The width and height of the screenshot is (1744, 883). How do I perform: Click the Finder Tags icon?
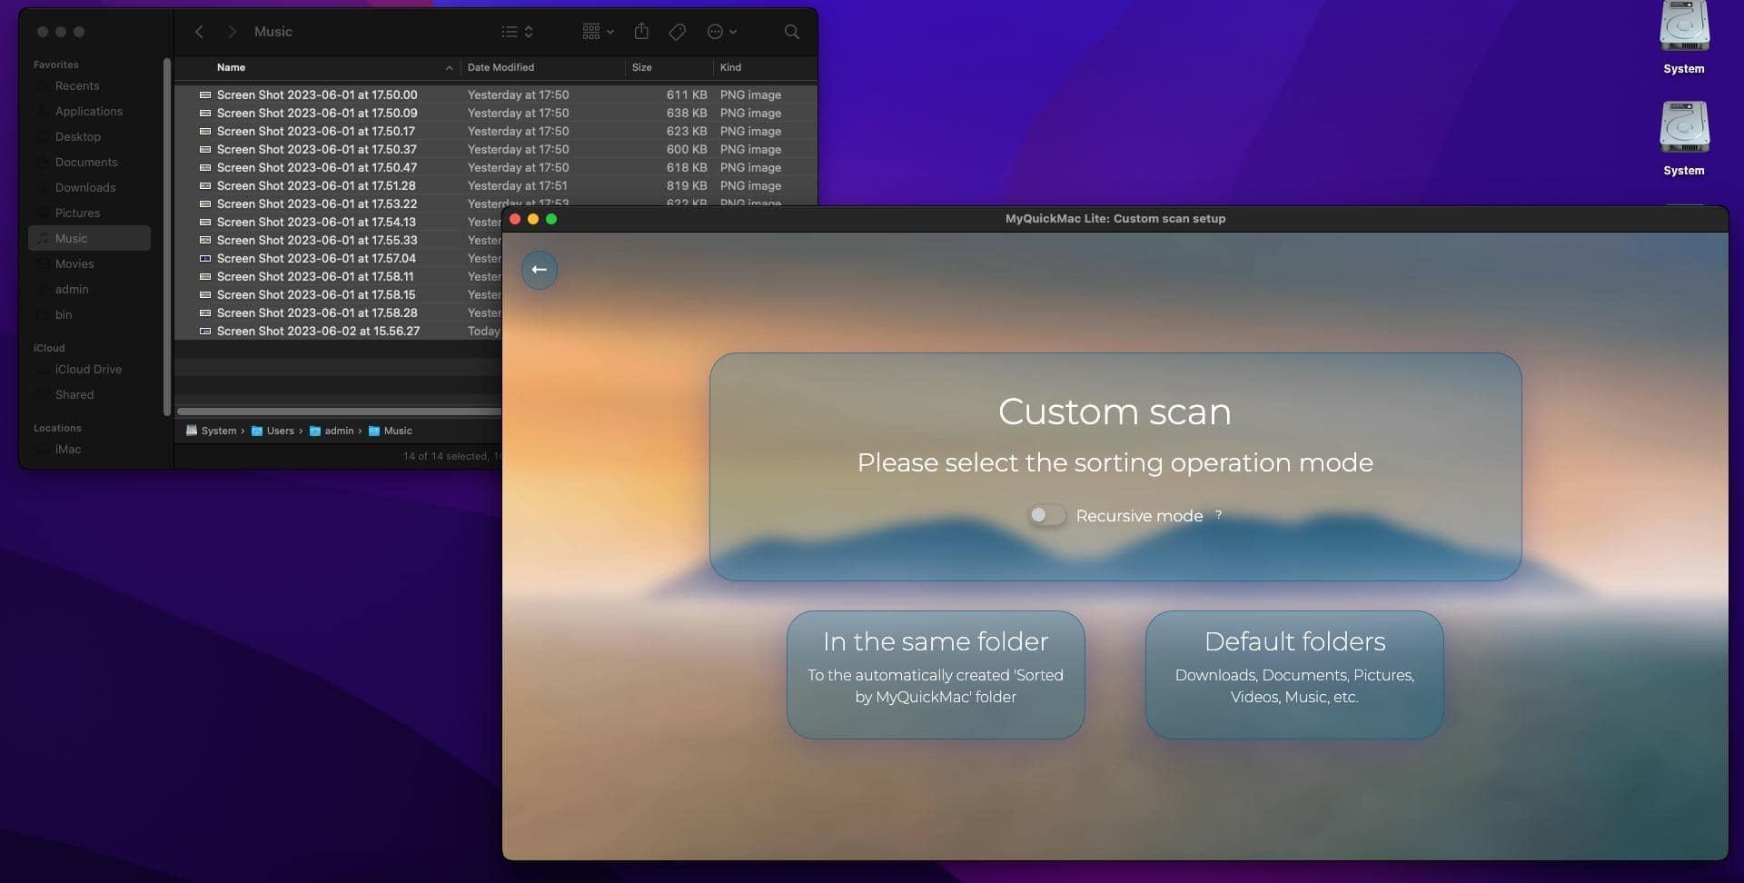click(x=677, y=32)
